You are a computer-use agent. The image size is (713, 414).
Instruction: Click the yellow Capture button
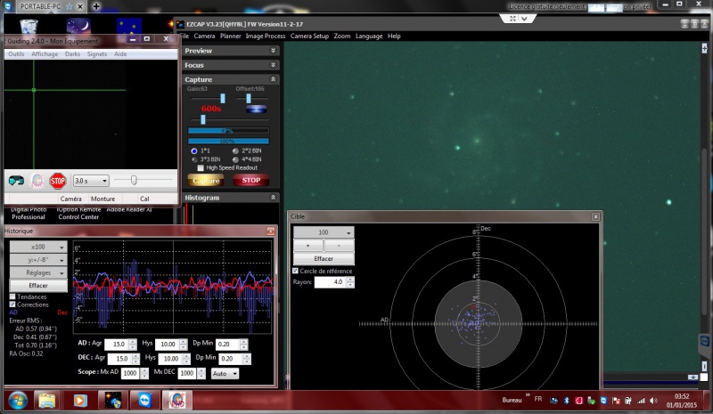tap(206, 181)
